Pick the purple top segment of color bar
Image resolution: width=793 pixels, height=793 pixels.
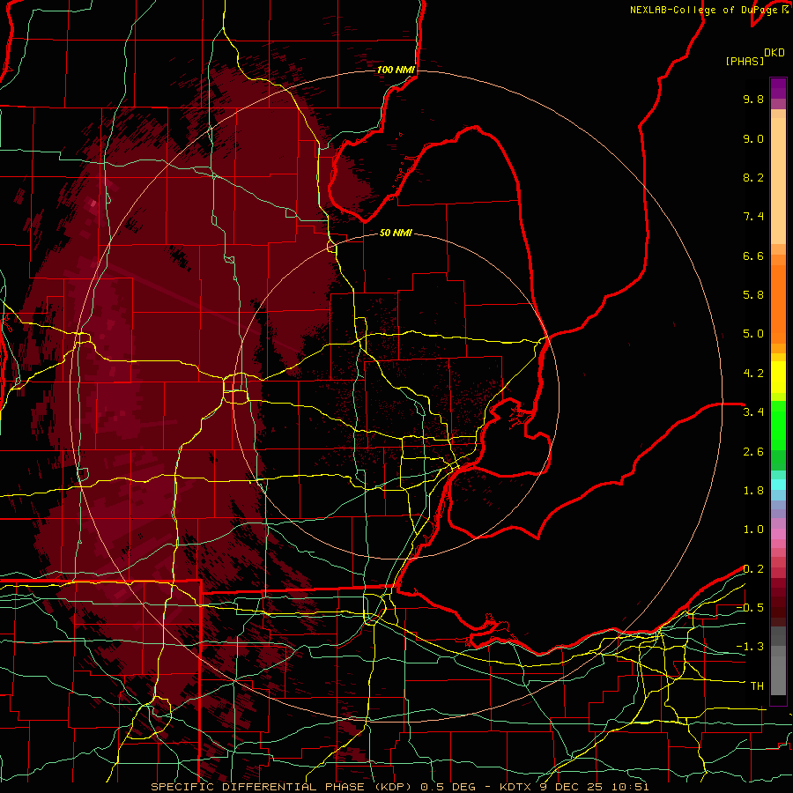pos(778,88)
